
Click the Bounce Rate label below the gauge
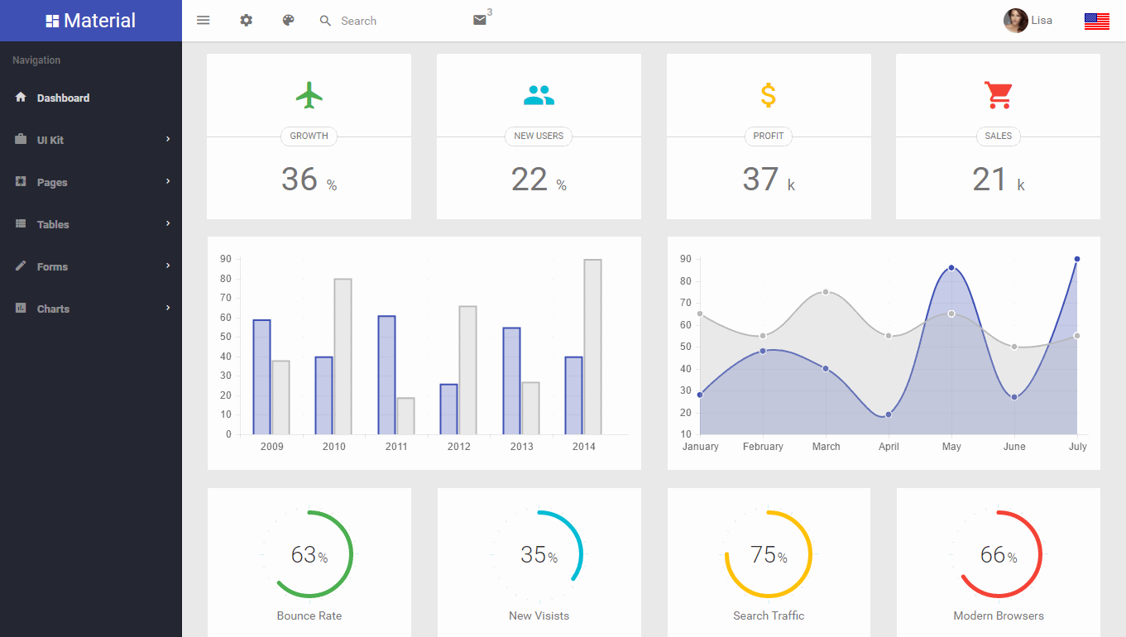[309, 615]
